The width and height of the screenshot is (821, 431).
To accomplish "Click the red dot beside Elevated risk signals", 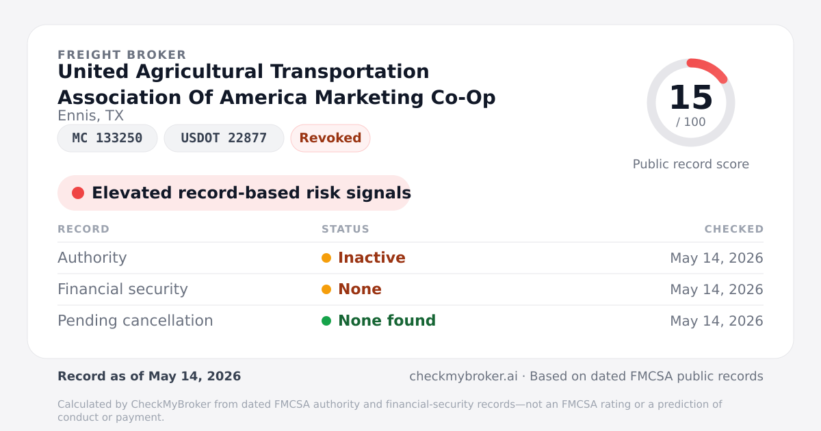I will click(x=78, y=193).
